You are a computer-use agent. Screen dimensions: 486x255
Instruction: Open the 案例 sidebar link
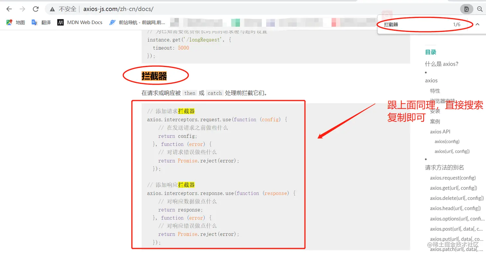click(x=435, y=122)
